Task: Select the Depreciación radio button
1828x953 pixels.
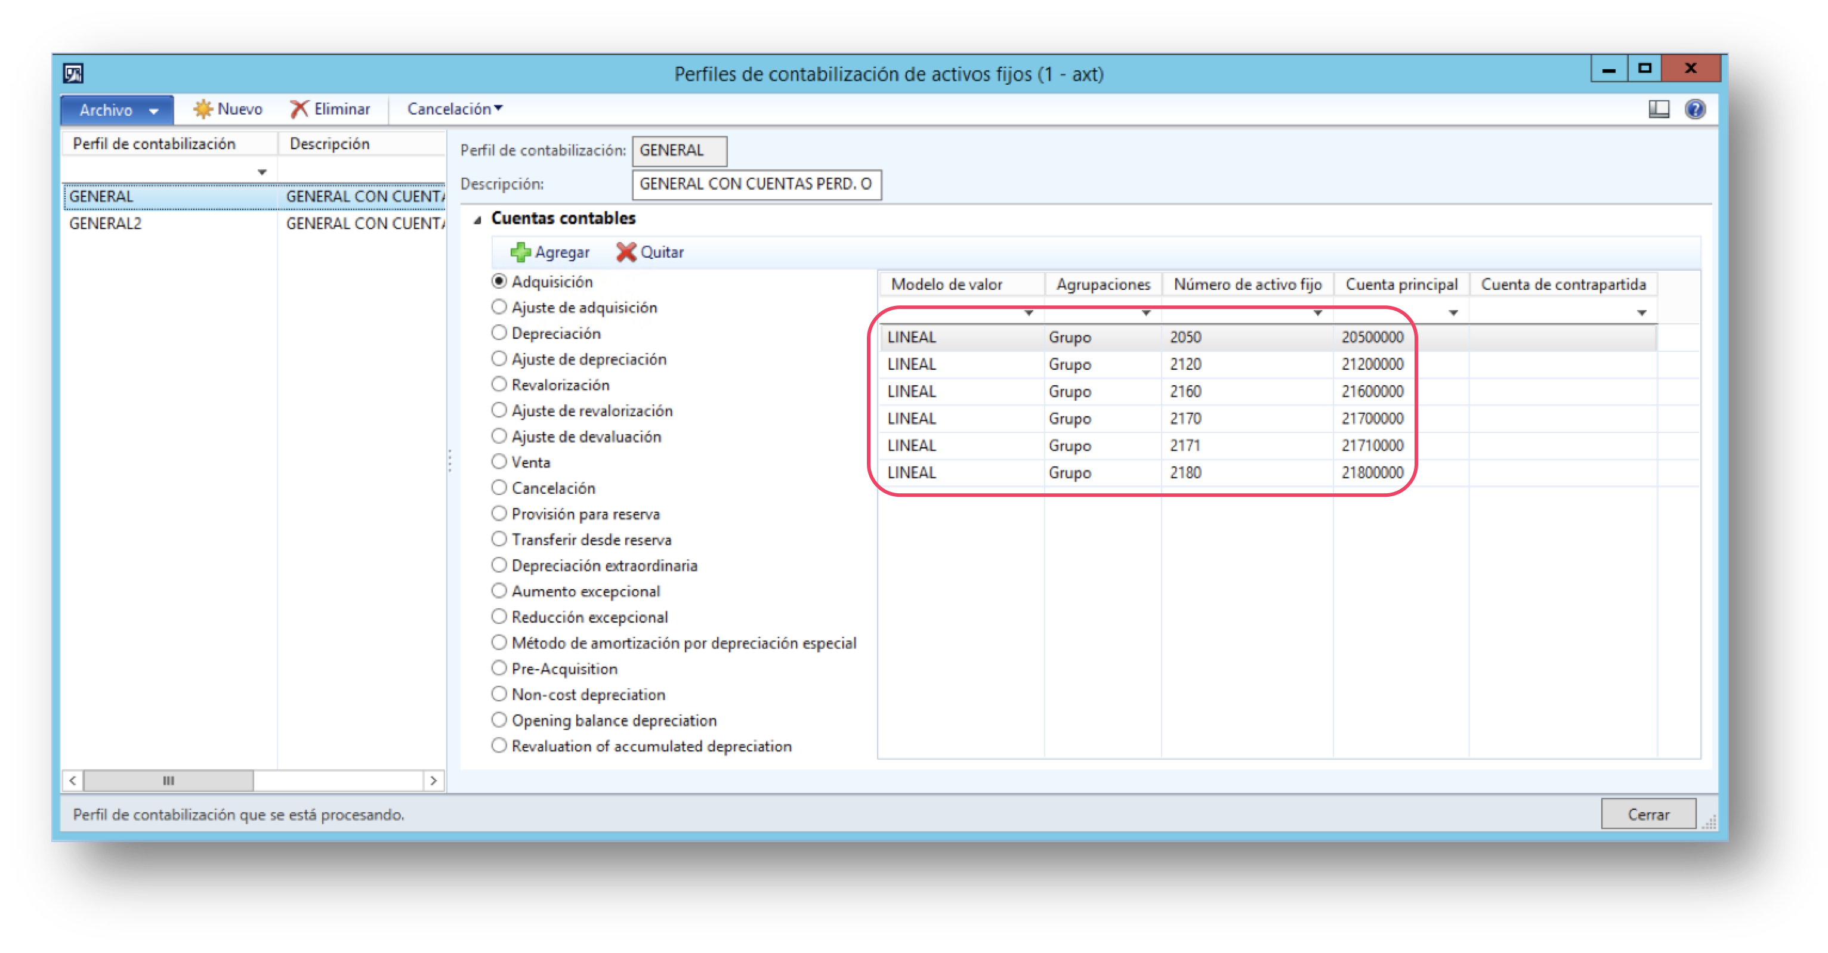Action: point(499,332)
